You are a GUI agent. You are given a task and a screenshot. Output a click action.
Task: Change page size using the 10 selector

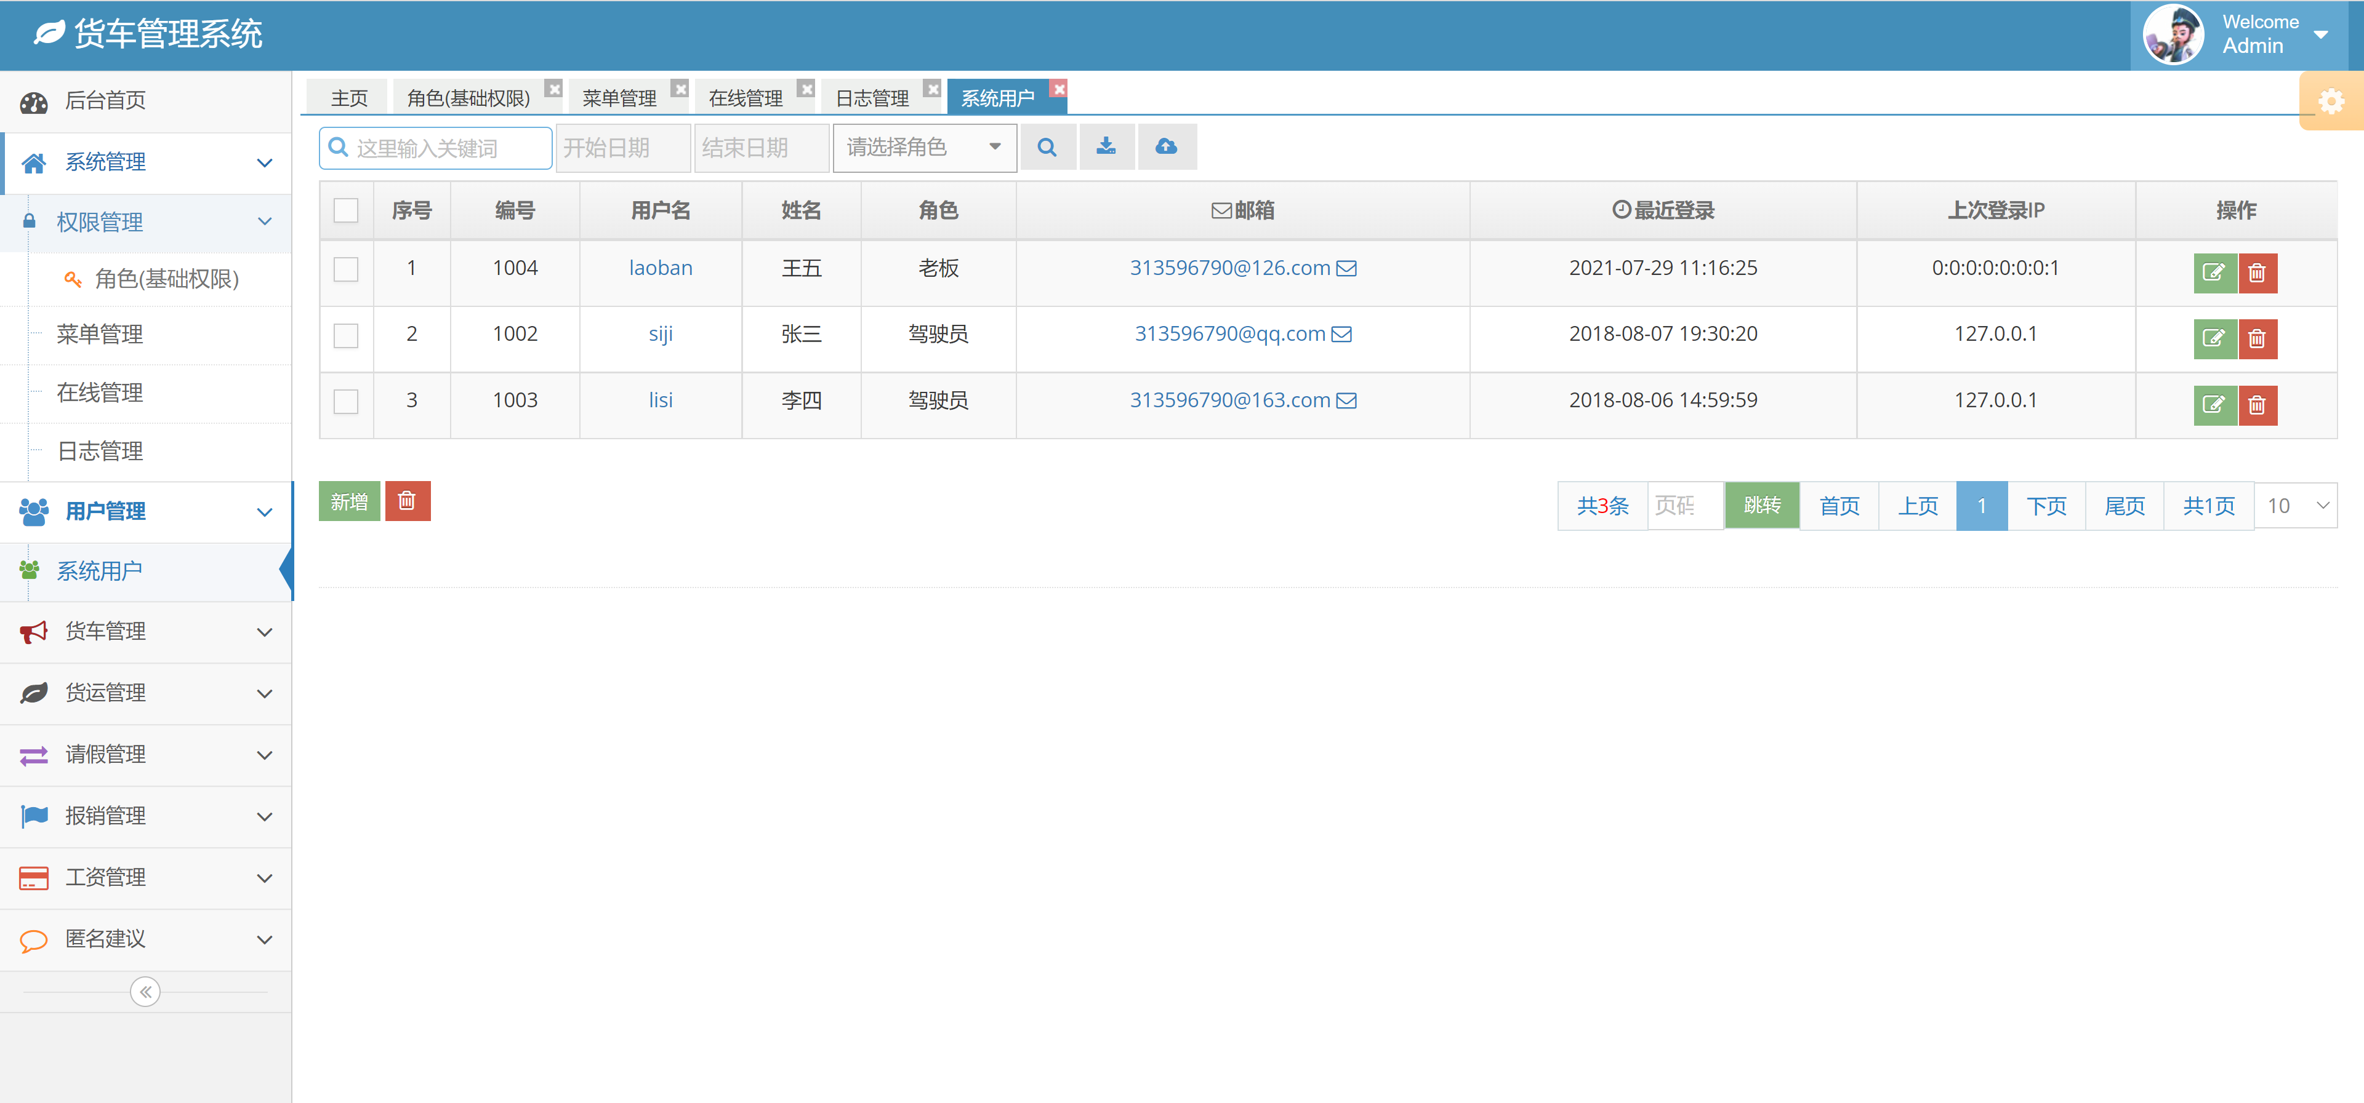(x=2295, y=504)
